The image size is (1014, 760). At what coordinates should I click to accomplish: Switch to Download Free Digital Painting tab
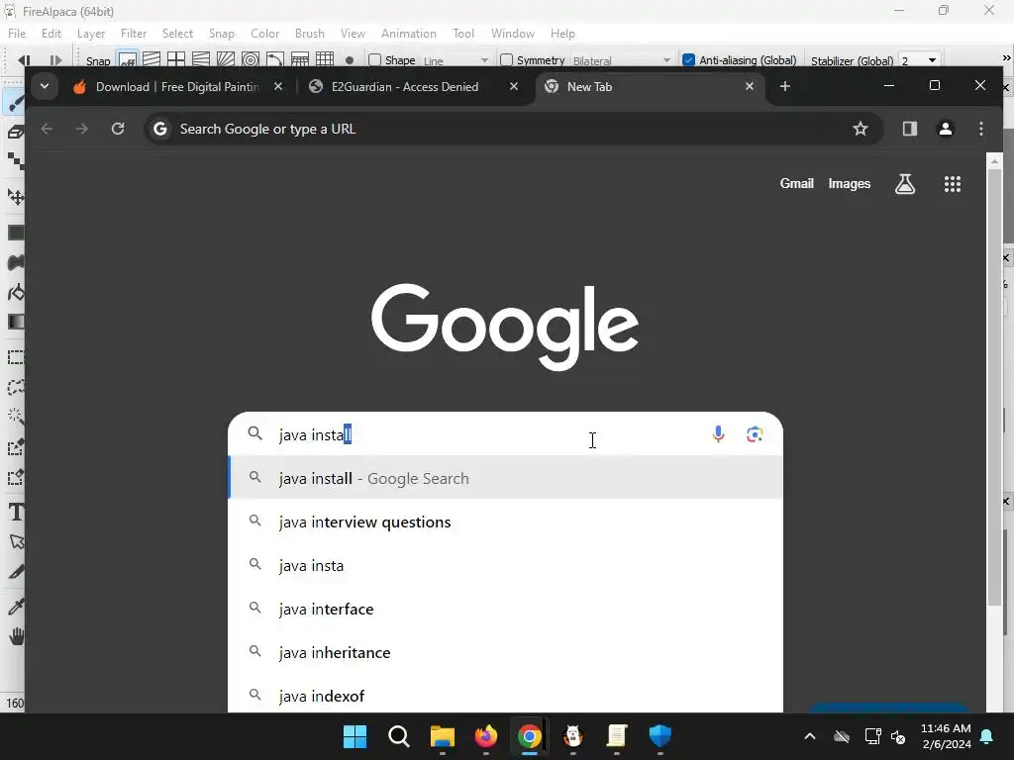pos(178,87)
